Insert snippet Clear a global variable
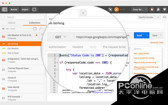Image resolution: width=168 pixels, height=105 pixels. click(141, 54)
